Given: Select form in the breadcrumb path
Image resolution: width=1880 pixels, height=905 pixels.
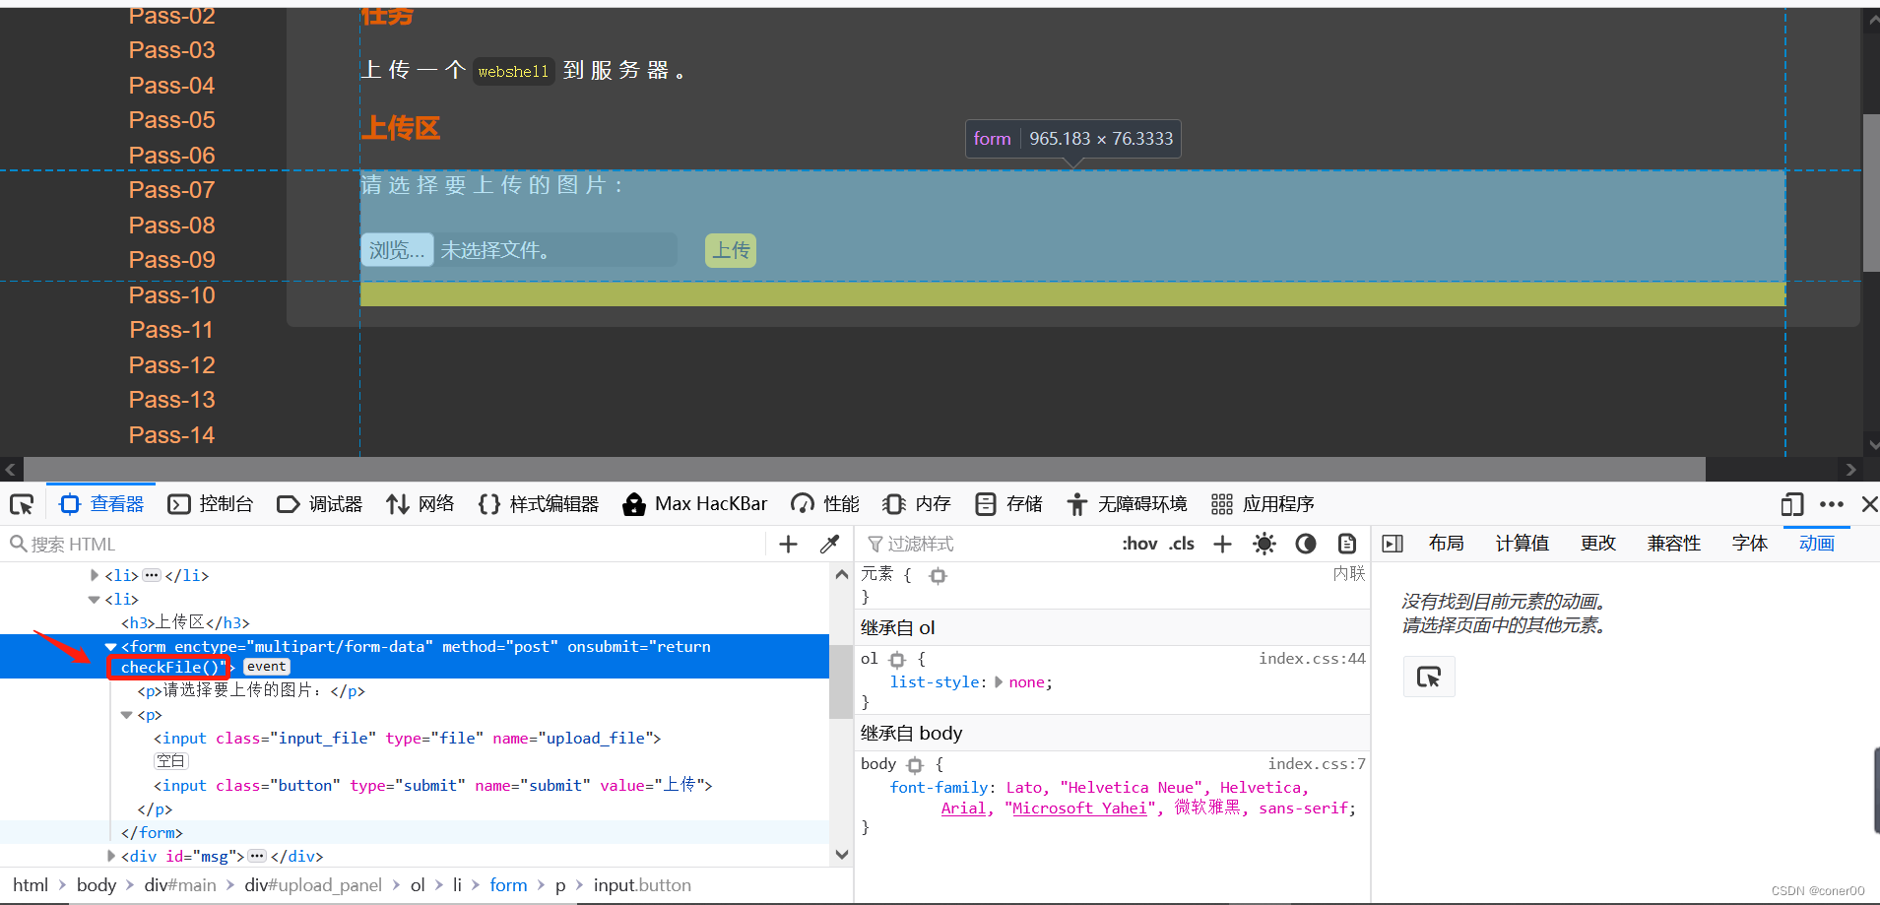Looking at the screenshot, I should tap(508, 885).
